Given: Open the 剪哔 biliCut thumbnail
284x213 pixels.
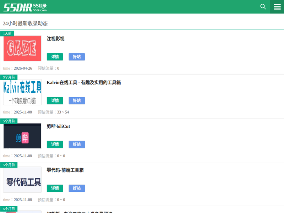Looking at the screenshot, I should 22,136.
